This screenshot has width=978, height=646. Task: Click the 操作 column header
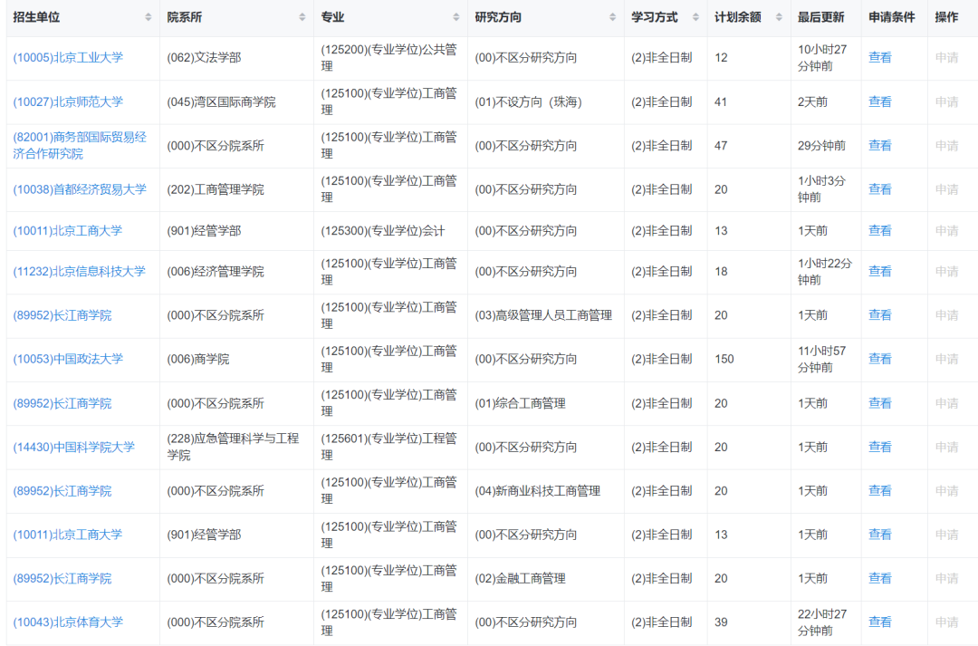coord(947,17)
